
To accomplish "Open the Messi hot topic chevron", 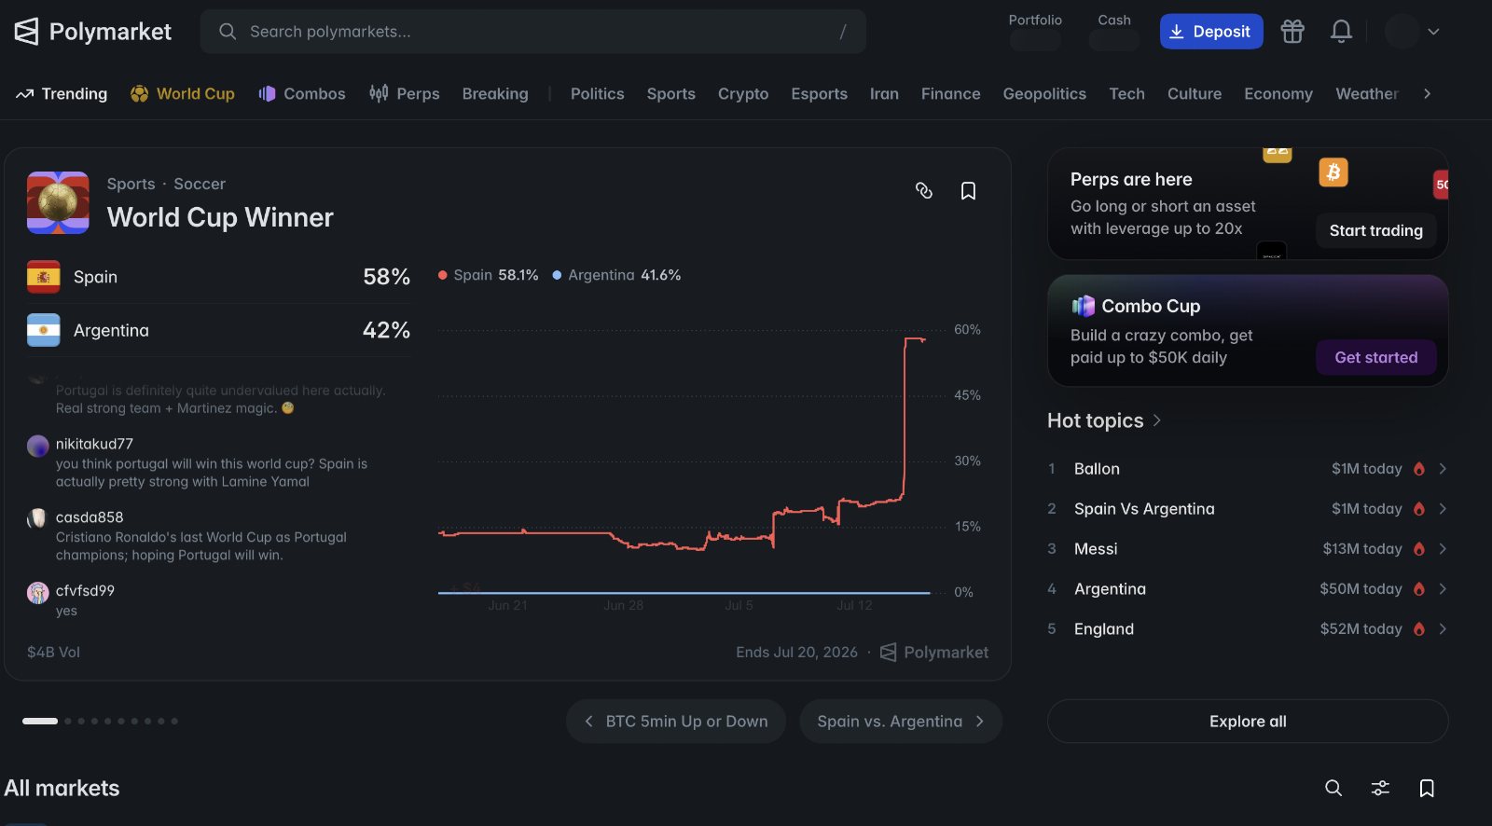I will [1443, 549].
